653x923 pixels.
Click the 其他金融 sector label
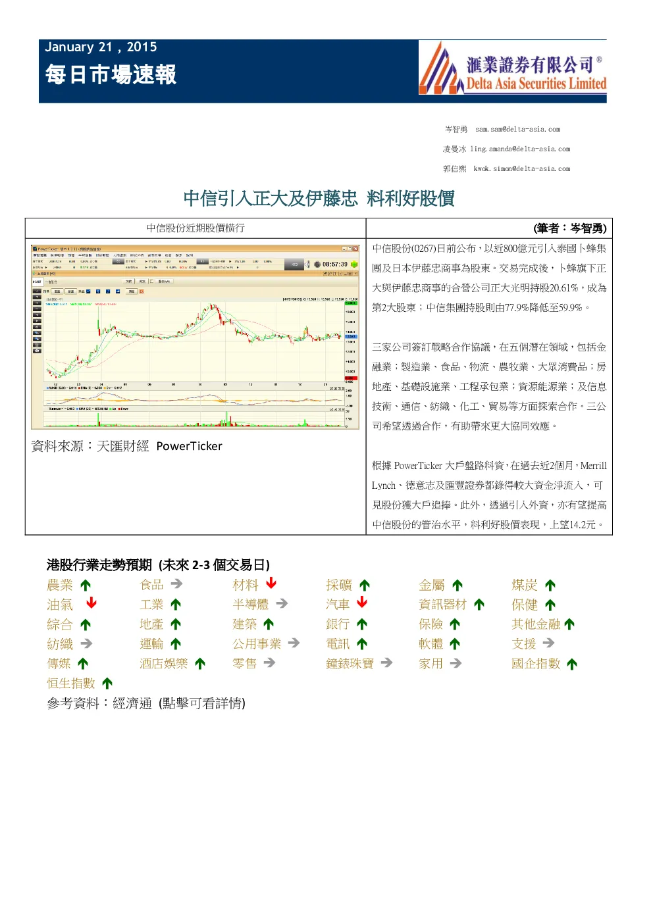(x=536, y=624)
